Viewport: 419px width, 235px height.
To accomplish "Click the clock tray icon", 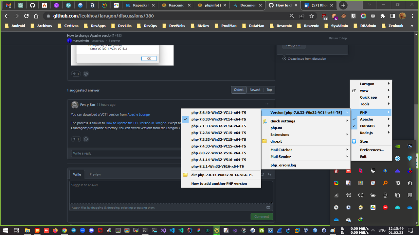I will point(349,207).
